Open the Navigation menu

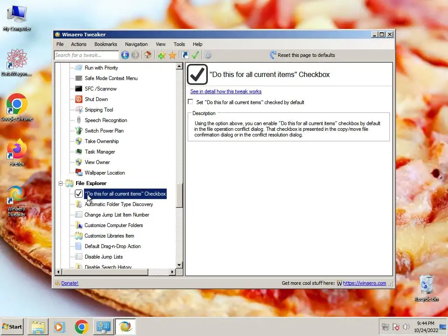pyautogui.click(x=136, y=44)
